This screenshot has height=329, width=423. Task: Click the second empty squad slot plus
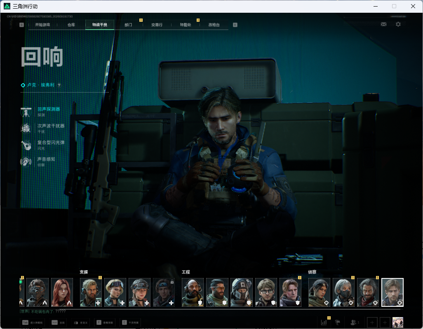point(385,322)
